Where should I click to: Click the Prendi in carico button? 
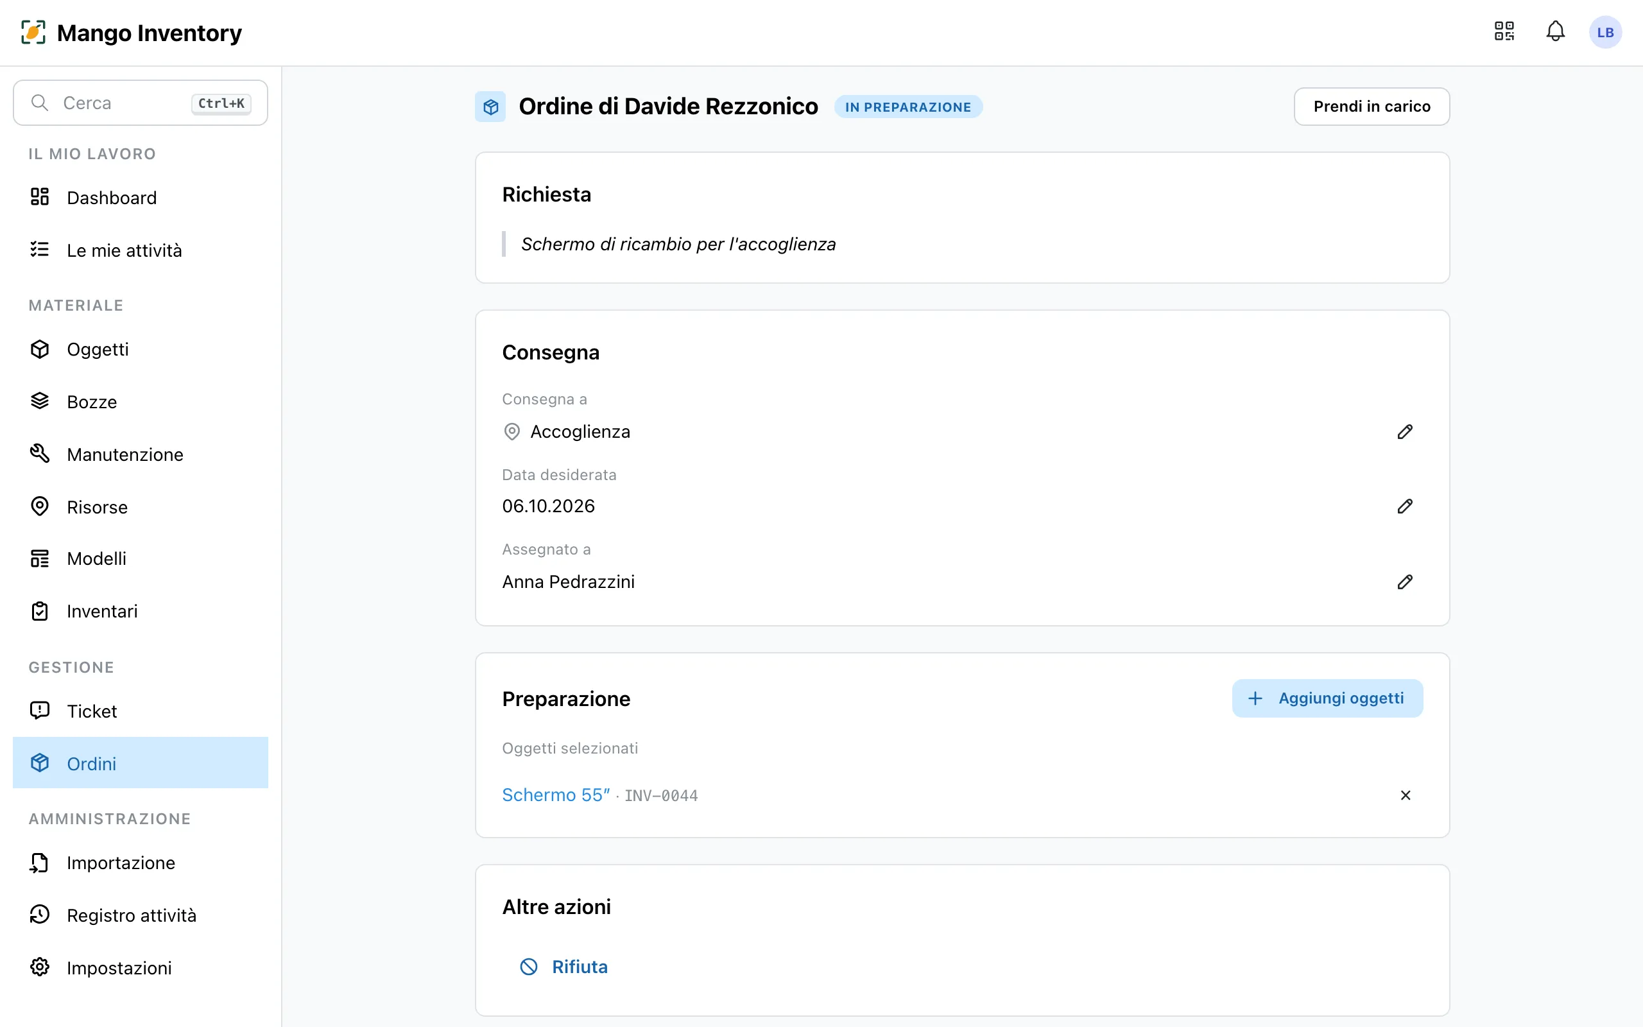click(x=1372, y=107)
